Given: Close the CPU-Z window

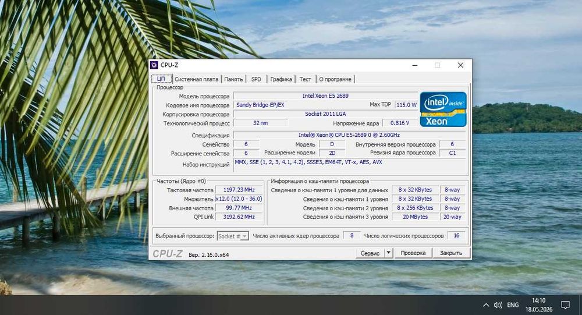Looking at the screenshot, I should pos(460,65).
